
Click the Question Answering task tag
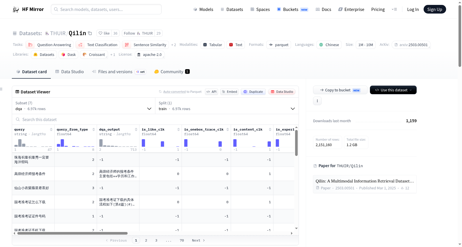(x=50, y=45)
